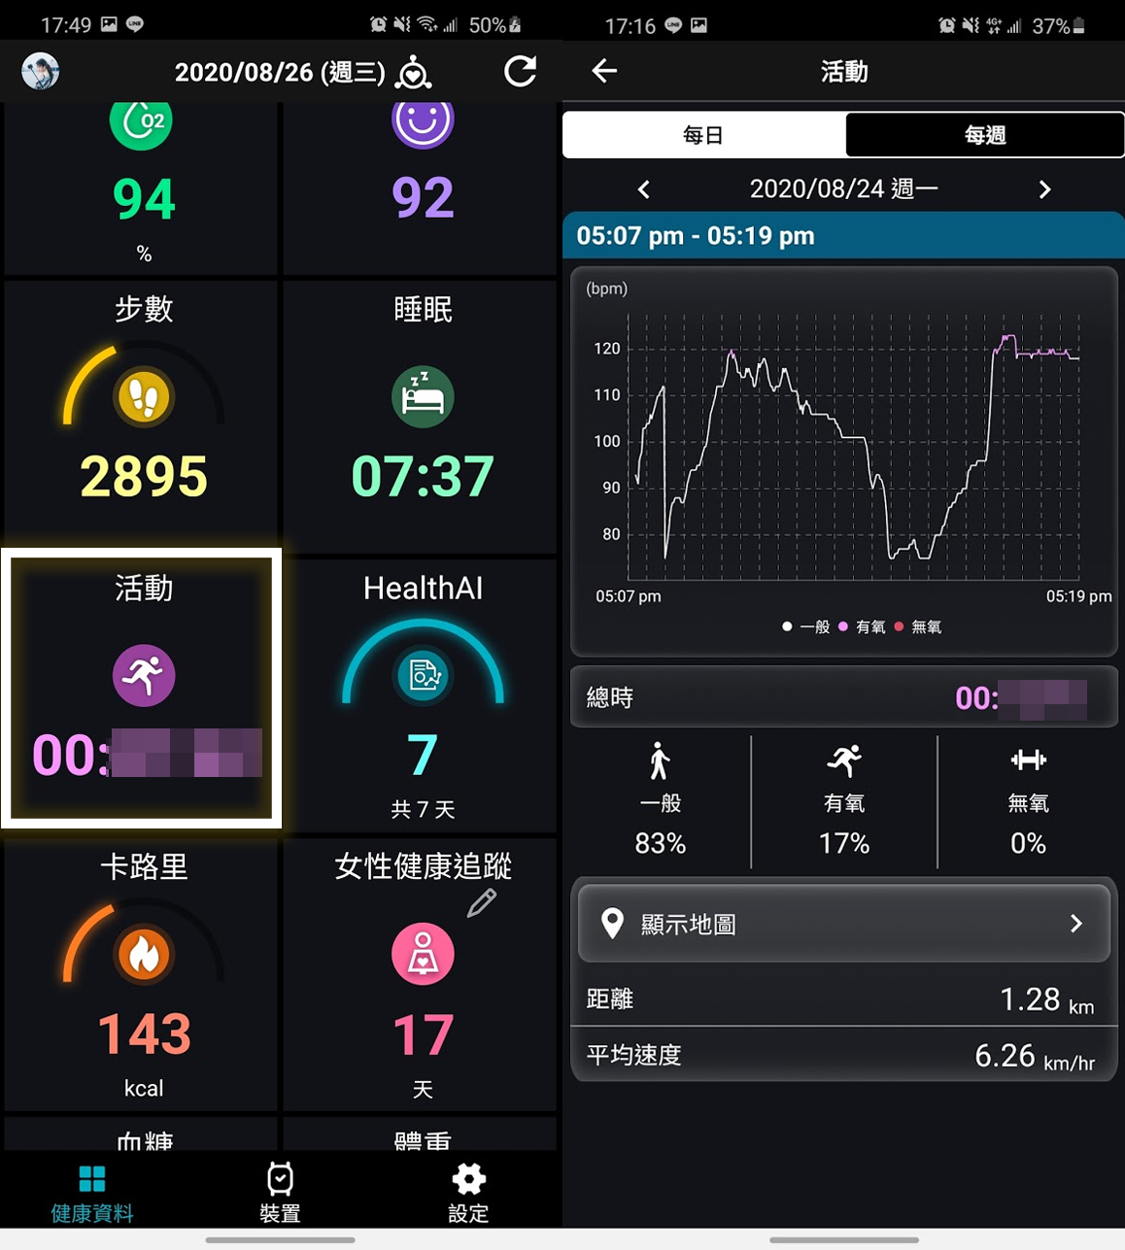Go to previous day with left chevron
Screen dimensions: 1125x1250
[643, 189]
